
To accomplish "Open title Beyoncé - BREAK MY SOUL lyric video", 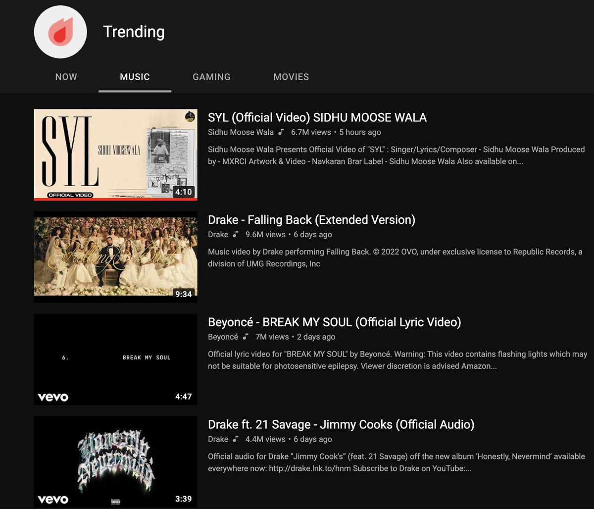I will click(x=335, y=322).
